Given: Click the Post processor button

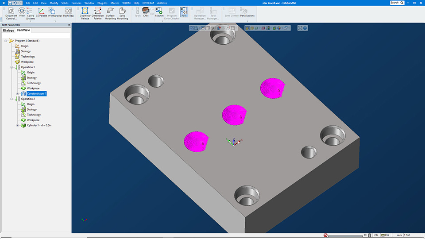Looking at the screenshot, I should [x=184, y=12].
